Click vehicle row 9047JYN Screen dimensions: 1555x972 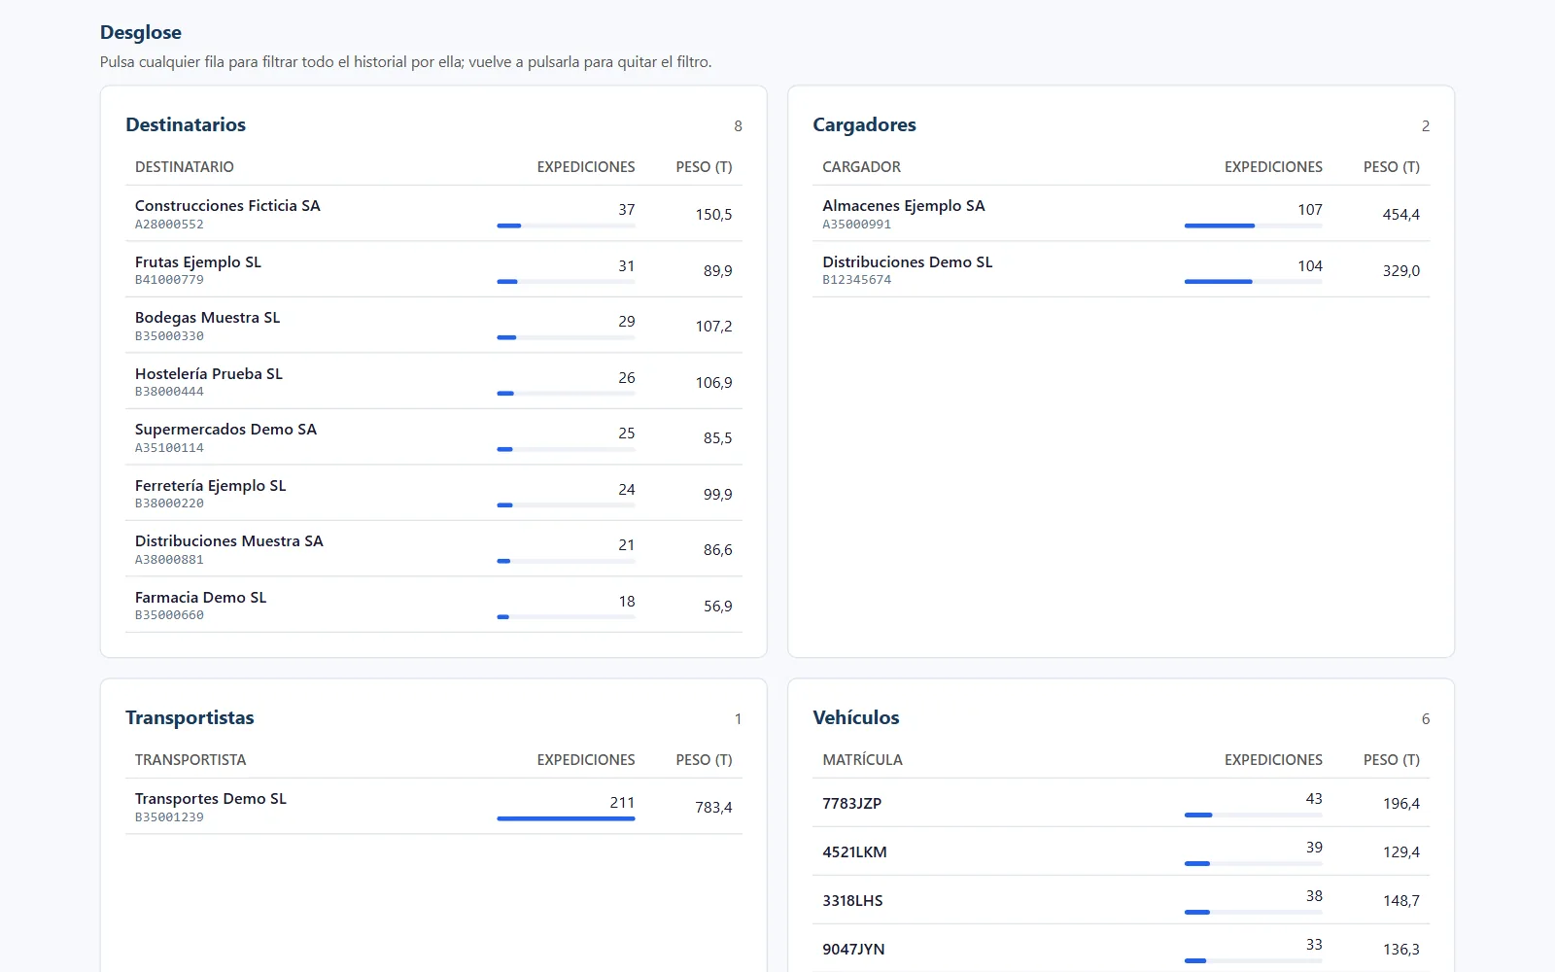click(1121, 949)
